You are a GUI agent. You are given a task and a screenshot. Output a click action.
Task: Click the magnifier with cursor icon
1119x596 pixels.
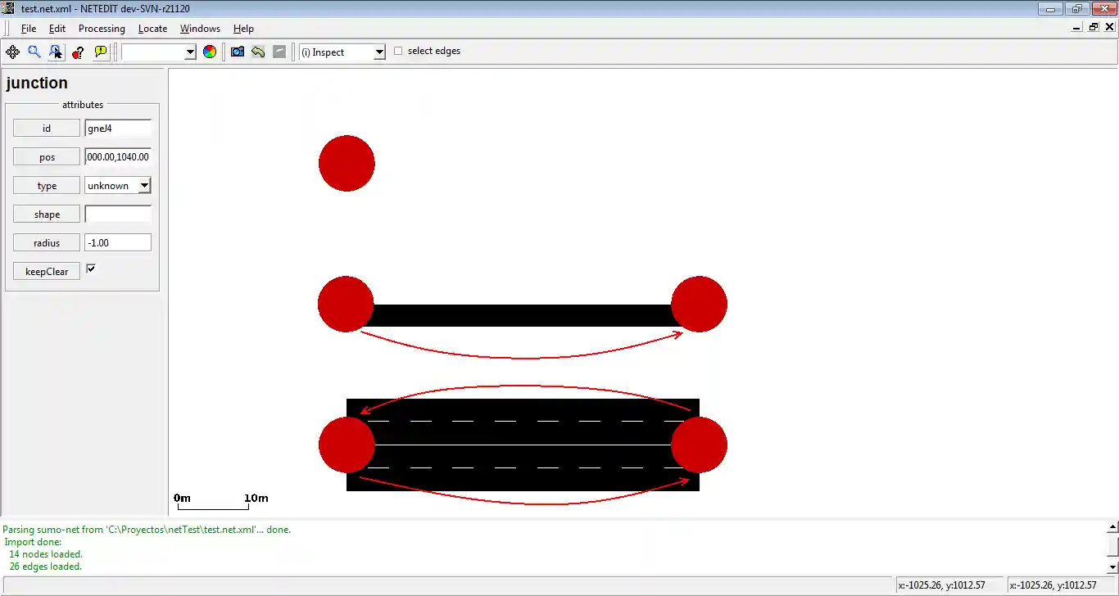56,52
